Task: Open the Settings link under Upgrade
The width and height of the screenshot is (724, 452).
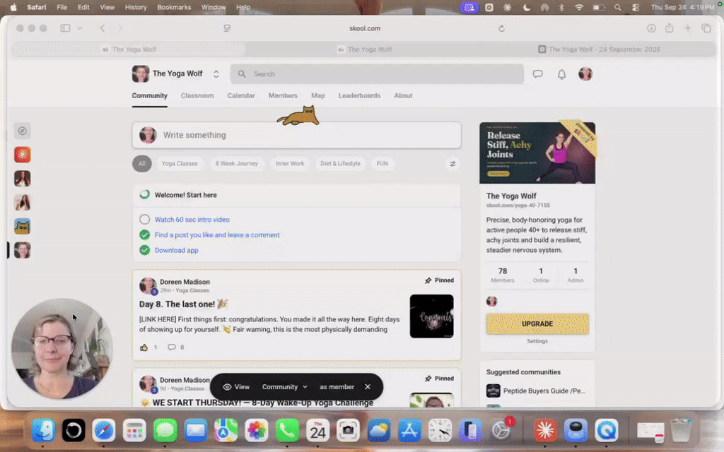Action: (x=537, y=341)
